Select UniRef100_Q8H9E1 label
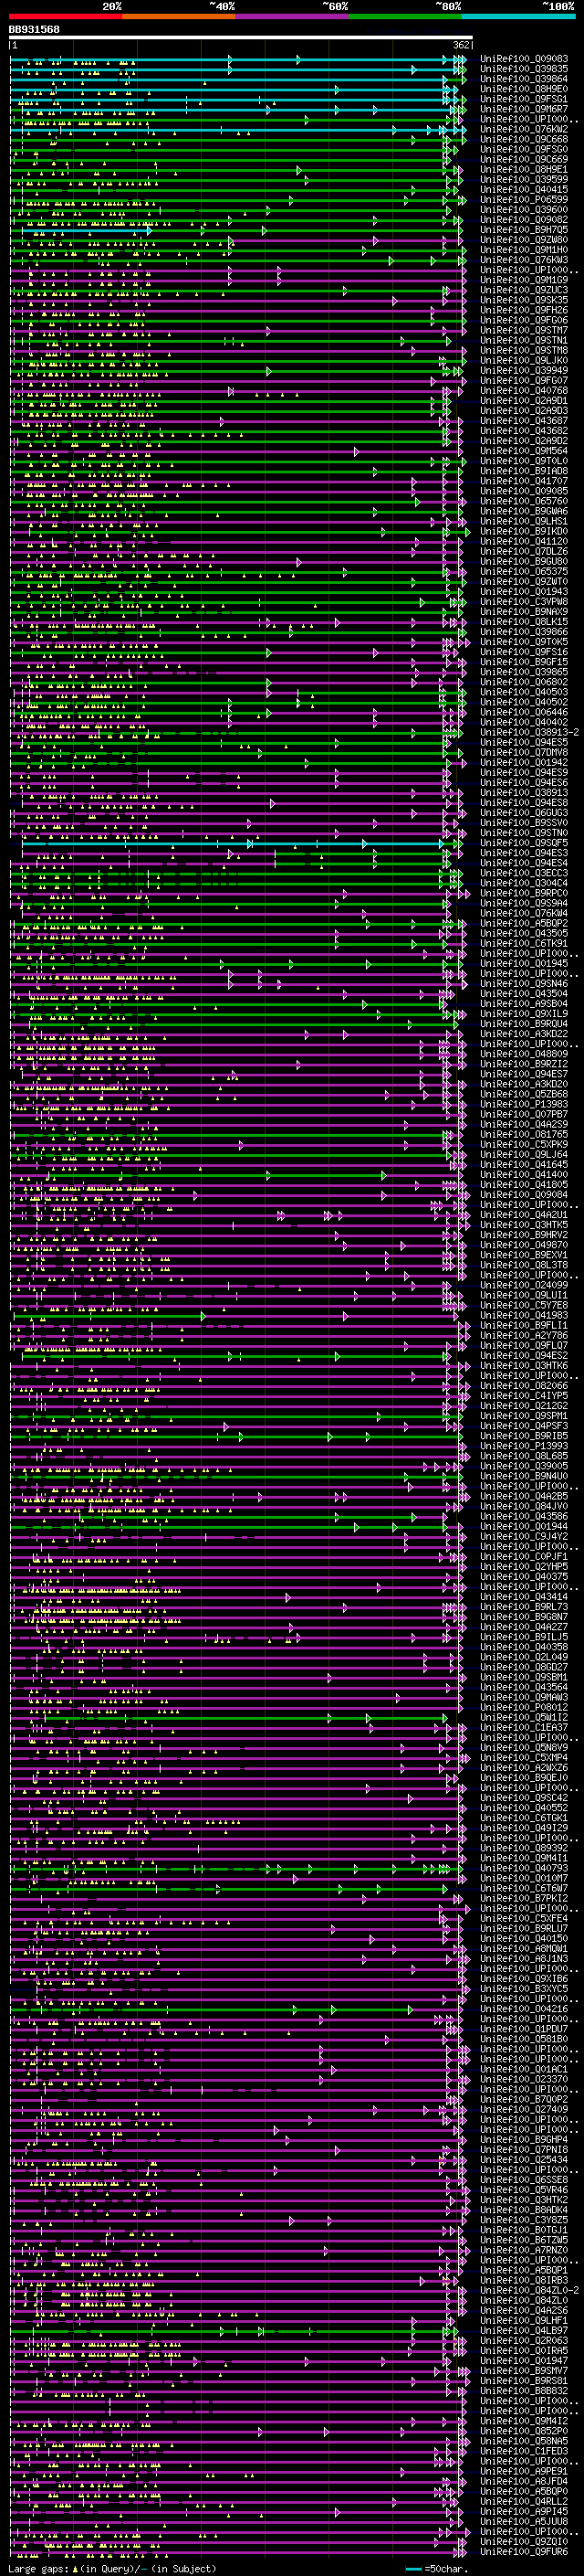584x2576 pixels. click(x=524, y=169)
